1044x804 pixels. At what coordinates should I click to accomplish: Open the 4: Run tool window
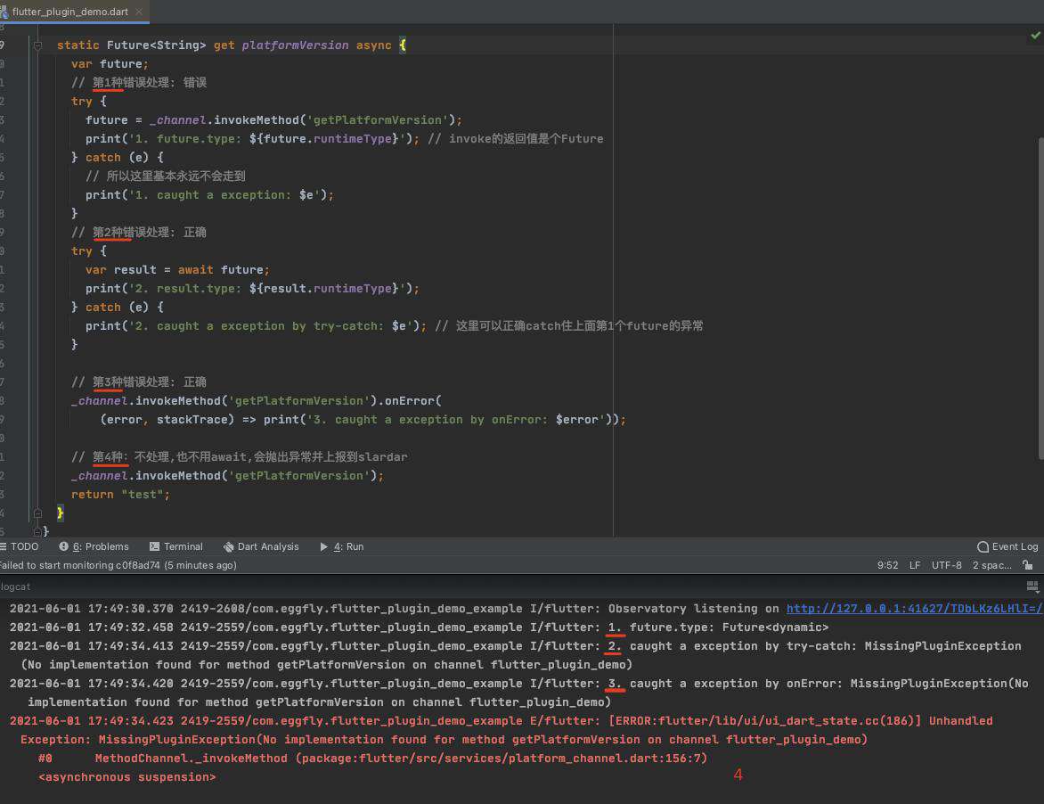tap(341, 547)
